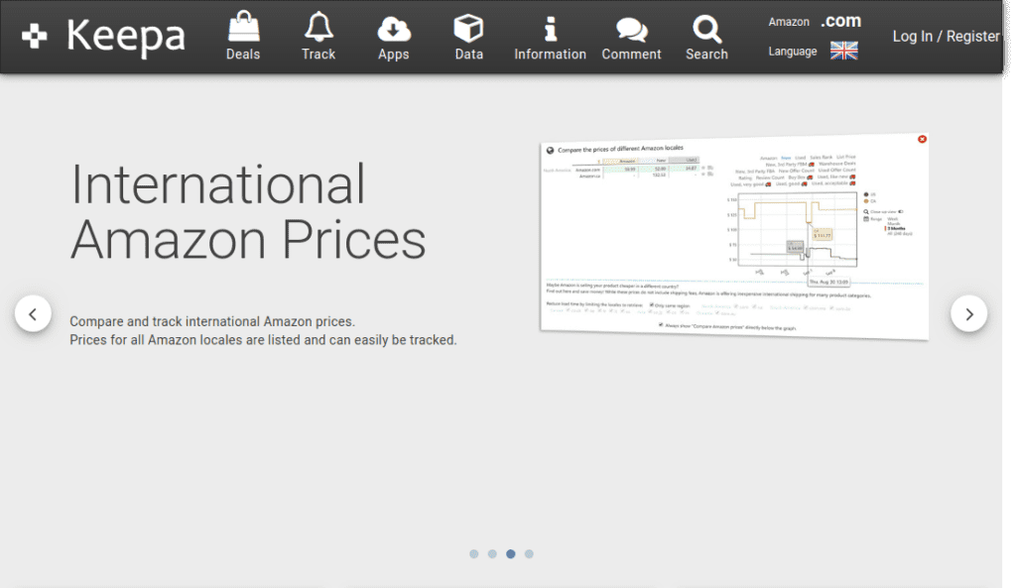Open the Deals shopping bag icon
The height and width of the screenshot is (588, 1016).
tap(242, 28)
